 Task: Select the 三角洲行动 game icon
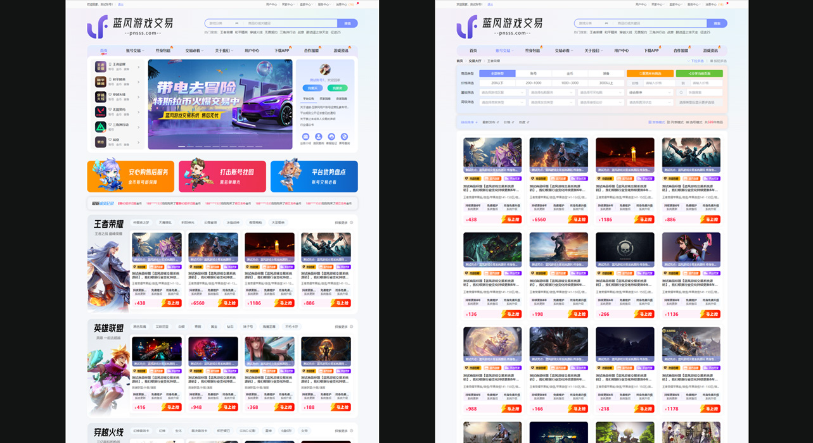(101, 127)
